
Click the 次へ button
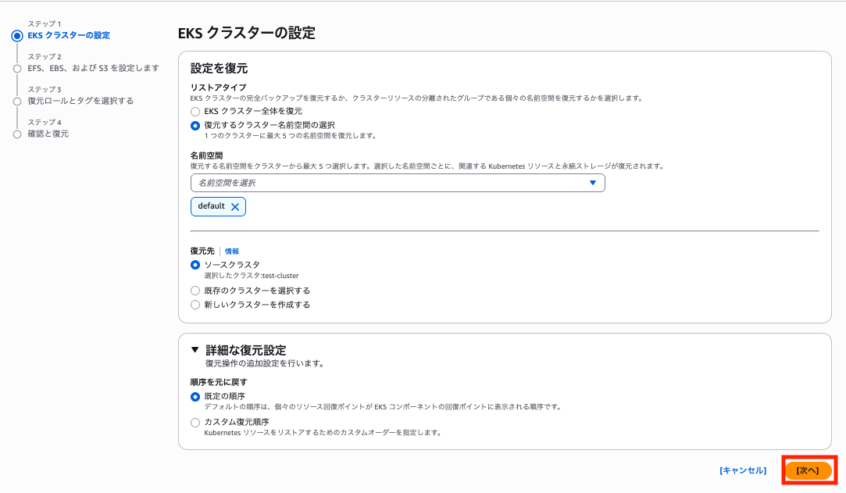808,470
